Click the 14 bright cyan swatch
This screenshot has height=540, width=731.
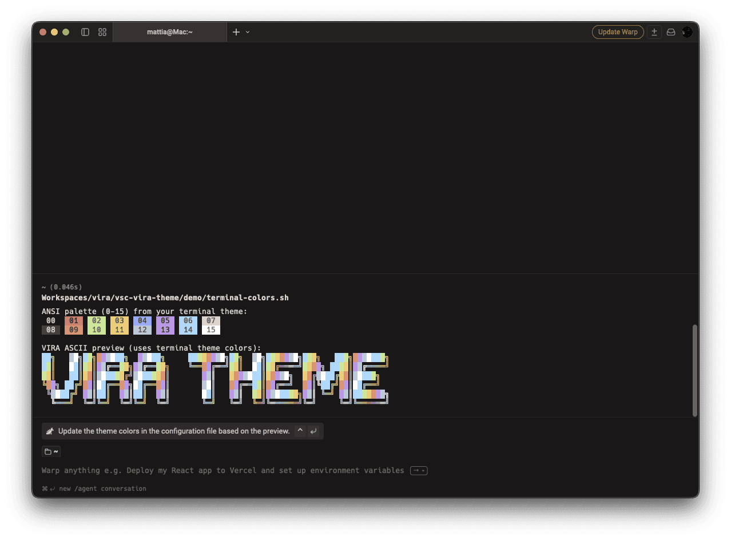click(x=188, y=330)
